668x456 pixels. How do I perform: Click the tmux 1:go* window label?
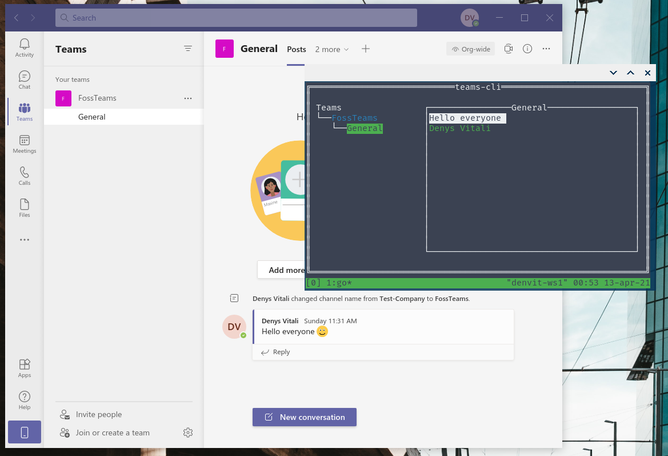click(339, 283)
